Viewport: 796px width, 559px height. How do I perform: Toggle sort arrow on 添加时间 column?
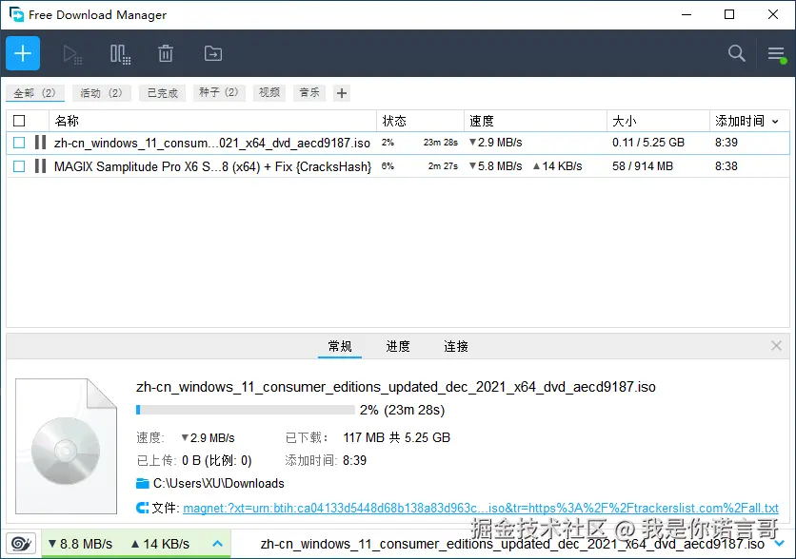[775, 121]
